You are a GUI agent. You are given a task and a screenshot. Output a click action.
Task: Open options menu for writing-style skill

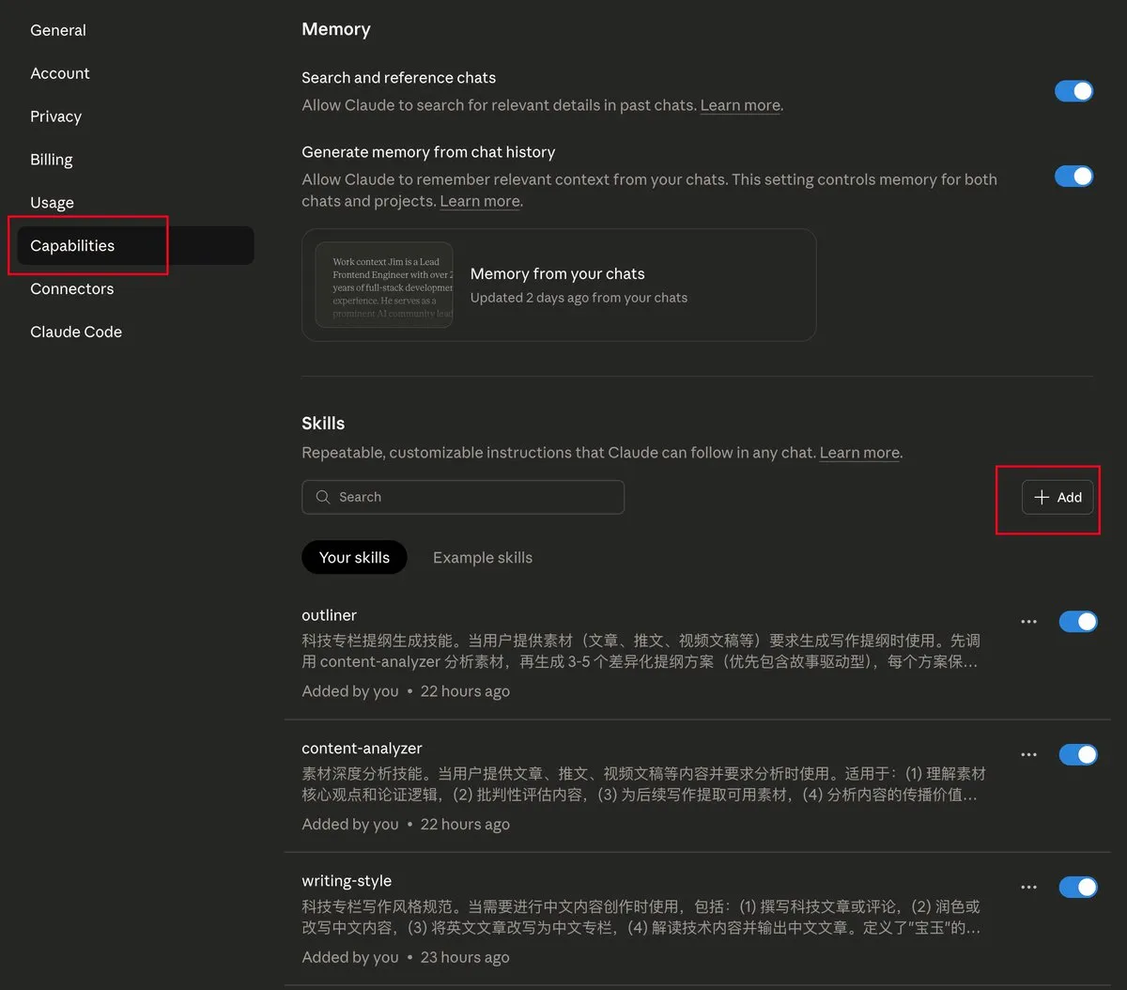pos(1028,887)
